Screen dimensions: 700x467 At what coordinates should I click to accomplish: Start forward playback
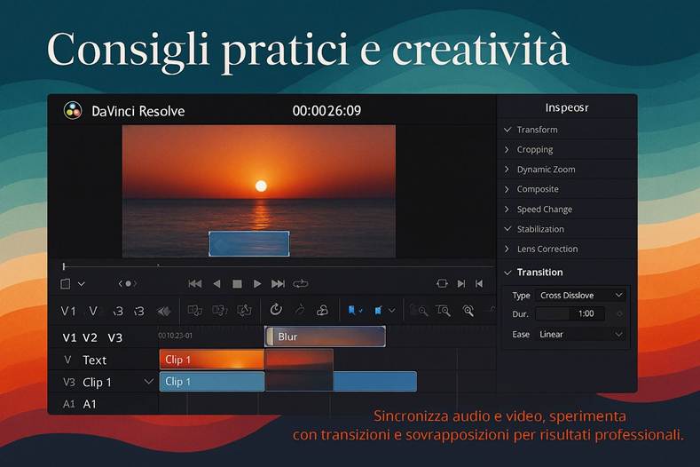tap(257, 284)
